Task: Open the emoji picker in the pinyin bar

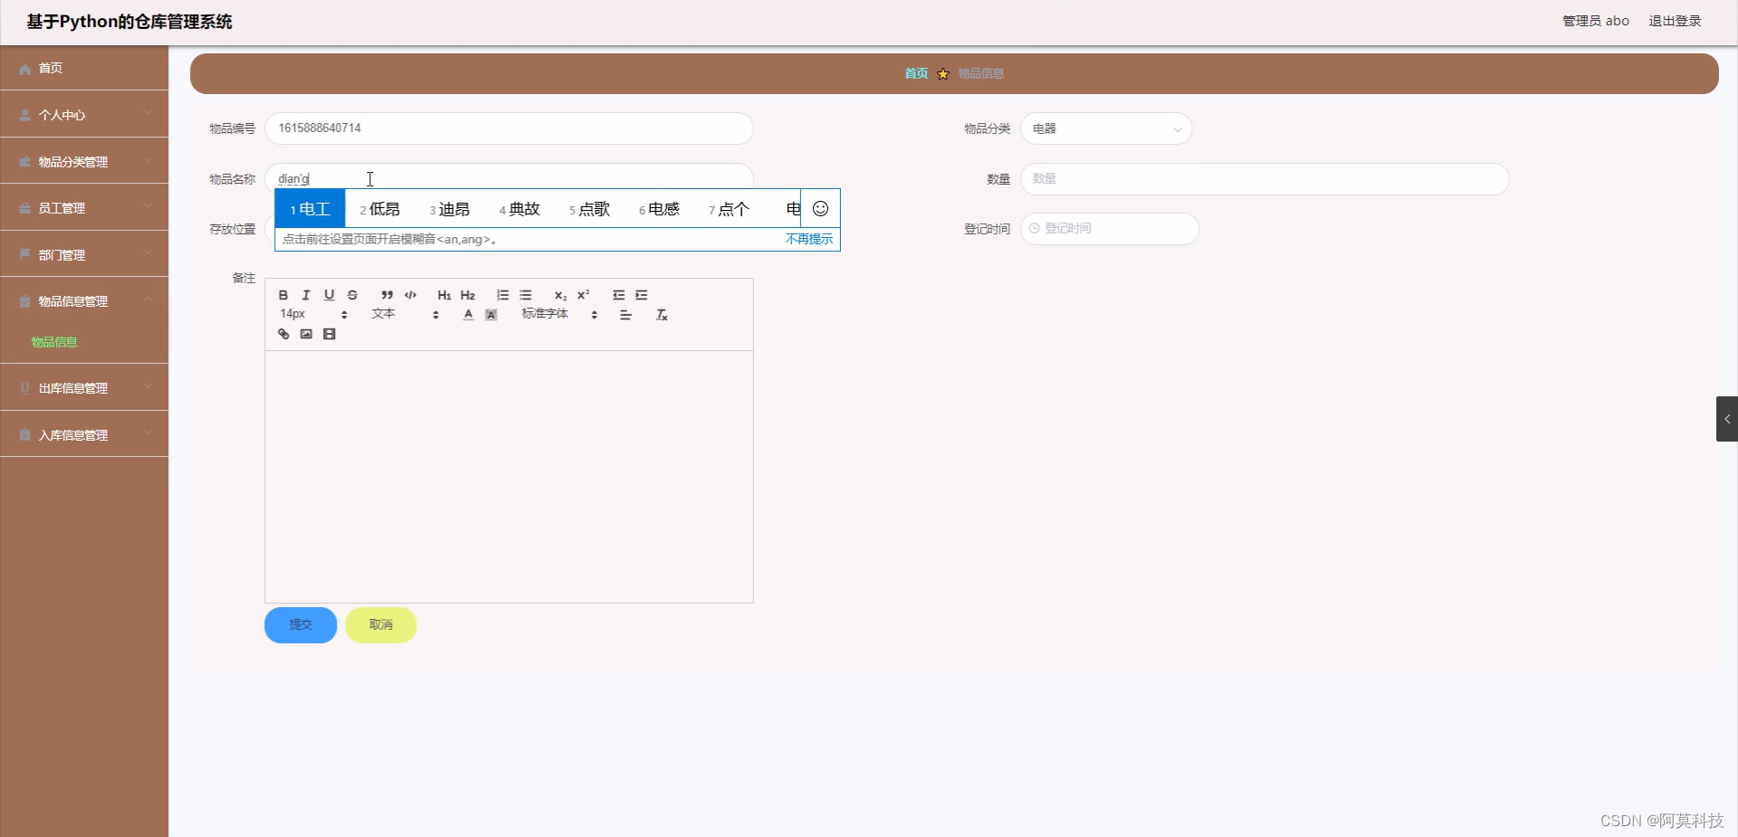Action: (820, 208)
